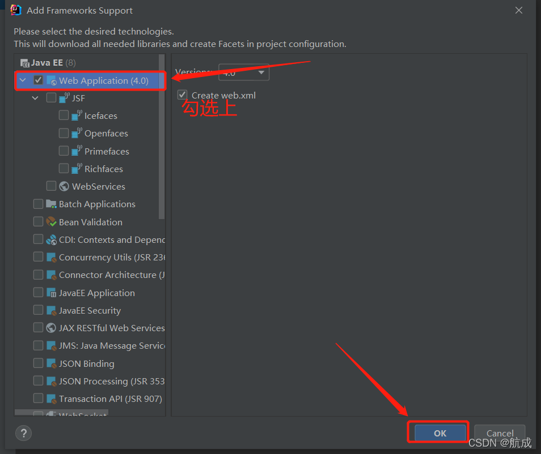
Task: Click the Concurrency Utils icon
Action: point(52,257)
